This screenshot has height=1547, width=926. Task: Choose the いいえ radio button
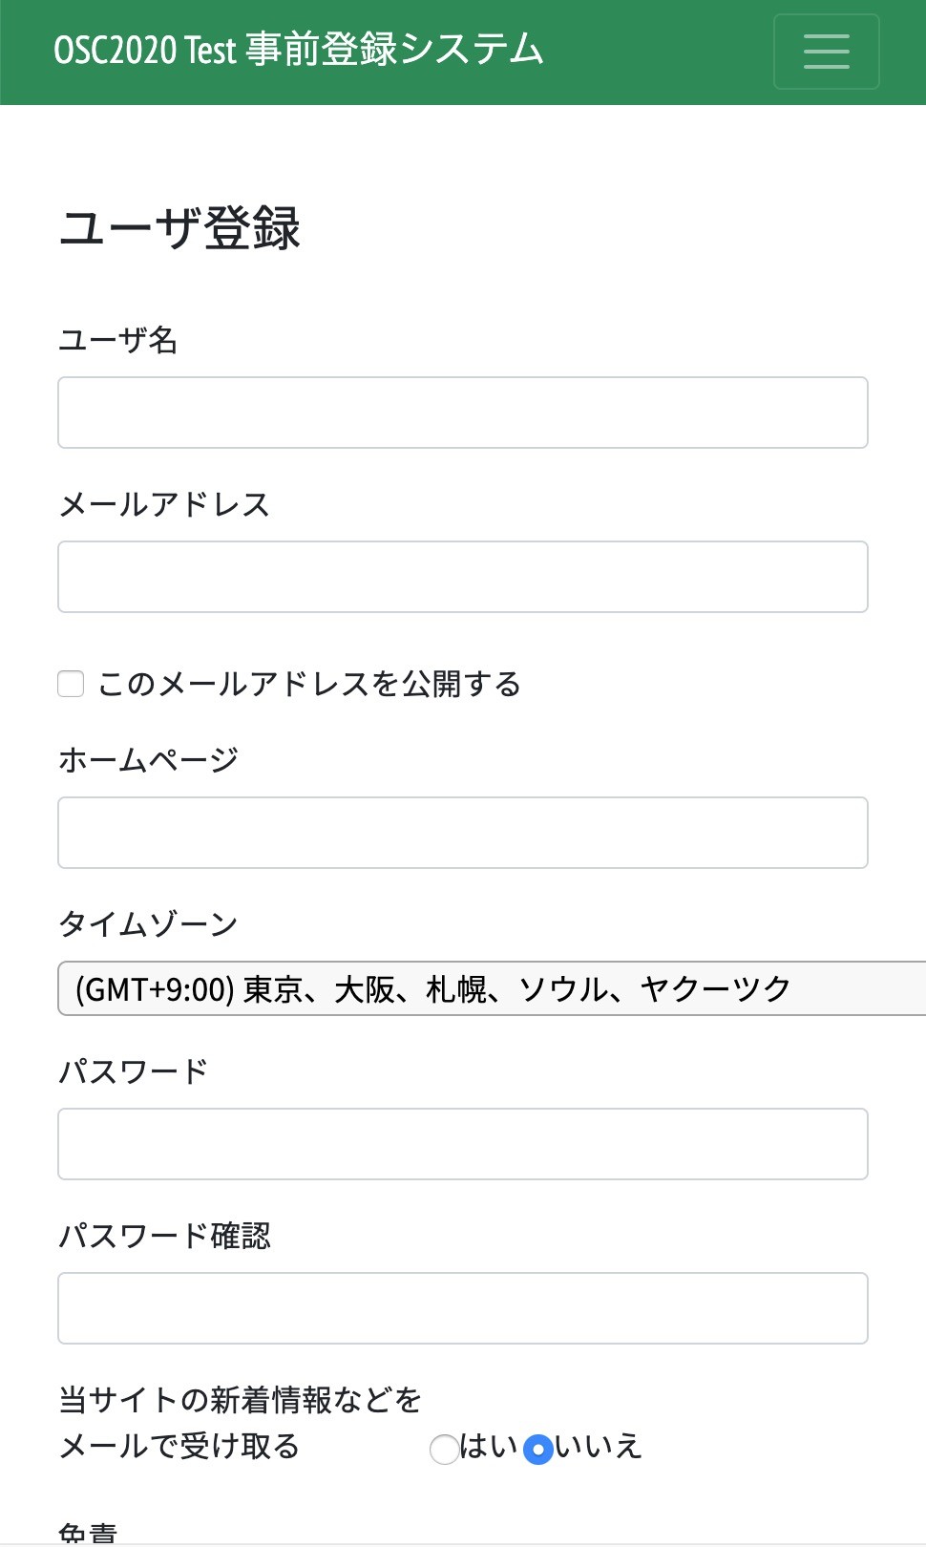(538, 1449)
